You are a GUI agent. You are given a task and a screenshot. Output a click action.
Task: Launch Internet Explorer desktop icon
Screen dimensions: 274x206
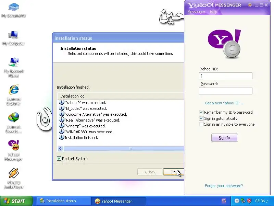(x=14, y=95)
